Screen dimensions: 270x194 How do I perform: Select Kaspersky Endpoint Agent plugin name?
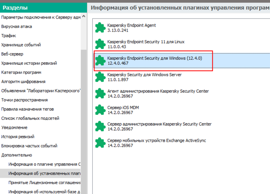coord(131,25)
